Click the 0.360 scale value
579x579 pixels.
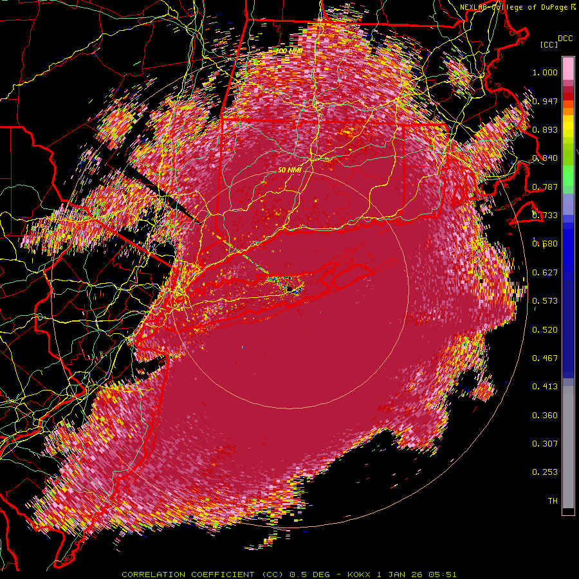(x=545, y=416)
